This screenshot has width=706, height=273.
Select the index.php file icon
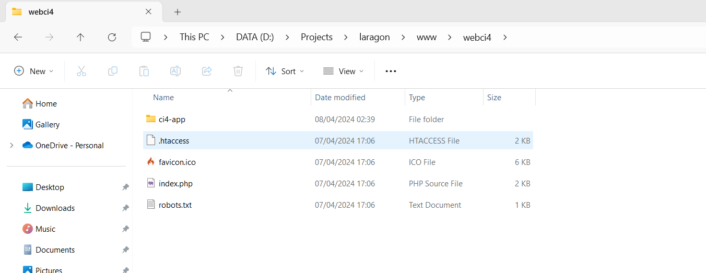tap(151, 183)
